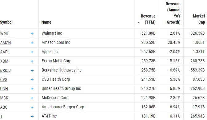Image resolution: width=207 pixels, height=120 pixels.
Task: Click the plus icon for BRK.B
Action: 32,71
